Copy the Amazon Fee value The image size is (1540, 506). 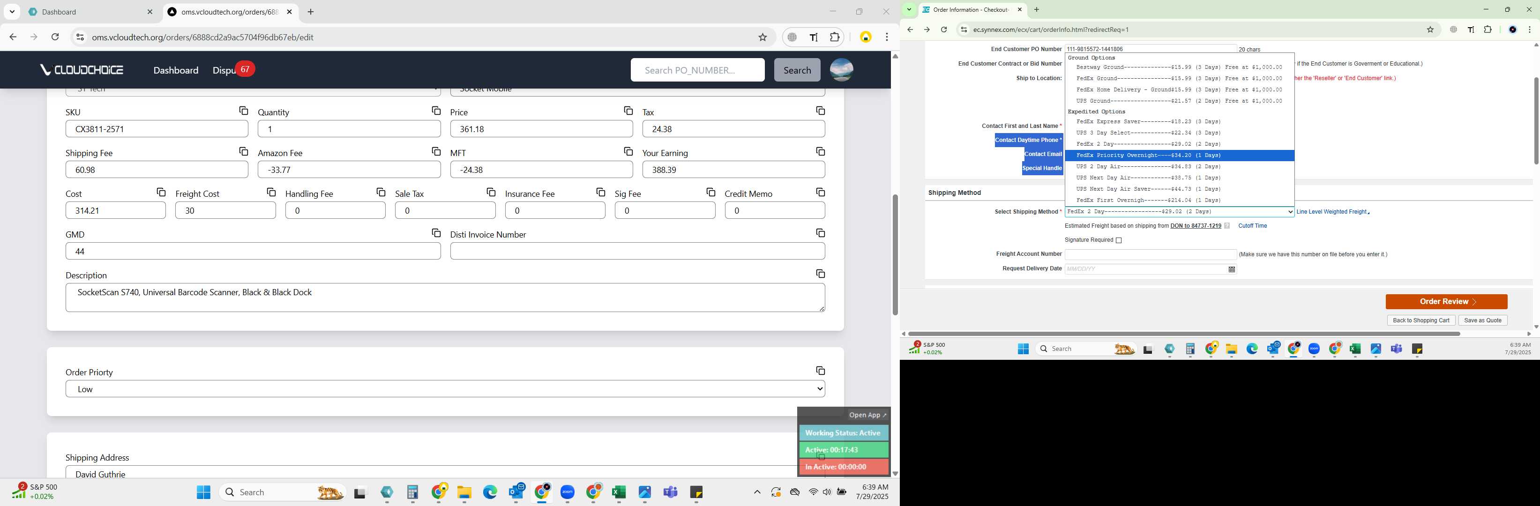(436, 152)
